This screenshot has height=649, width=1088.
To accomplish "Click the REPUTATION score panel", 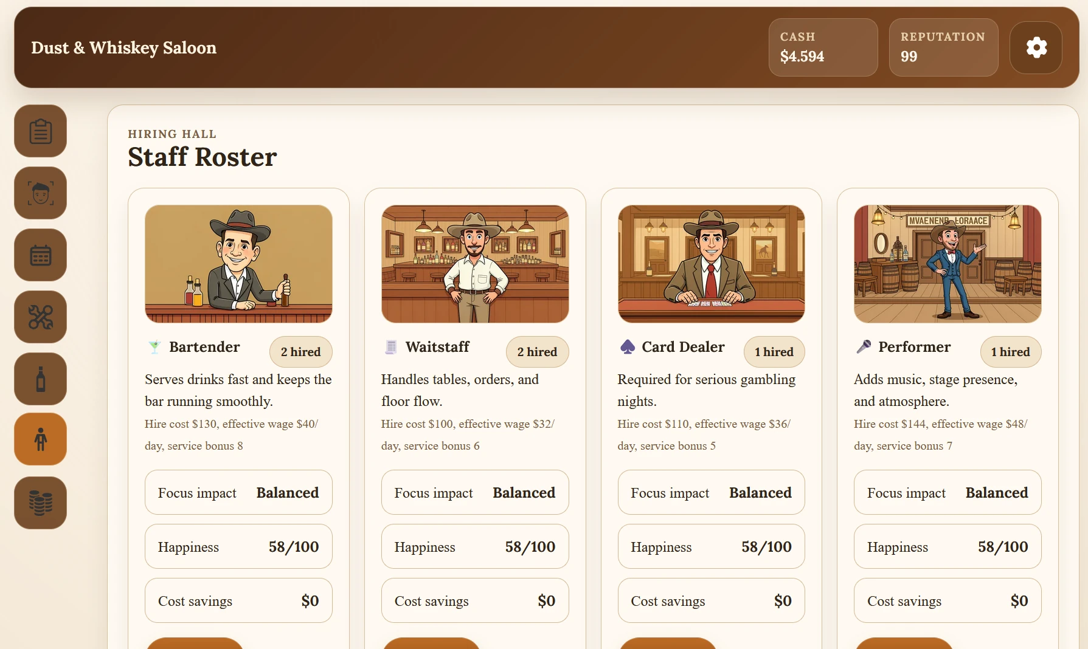I will tap(943, 47).
